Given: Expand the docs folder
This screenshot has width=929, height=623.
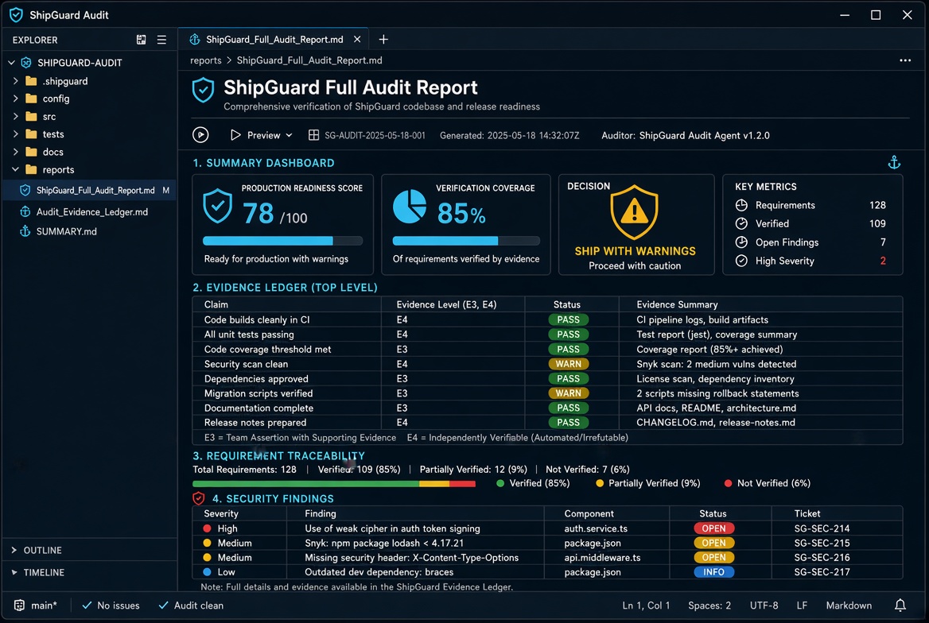Looking at the screenshot, I should pos(15,152).
